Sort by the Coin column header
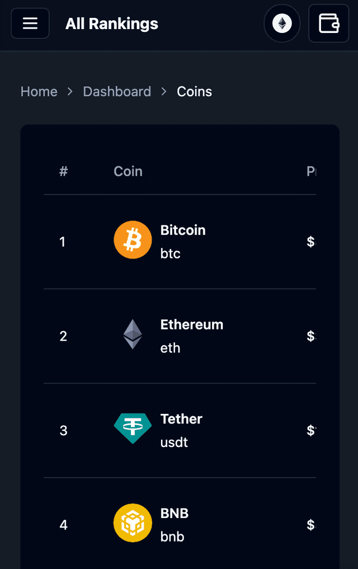This screenshot has width=358, height=569. tap(128, 171)
